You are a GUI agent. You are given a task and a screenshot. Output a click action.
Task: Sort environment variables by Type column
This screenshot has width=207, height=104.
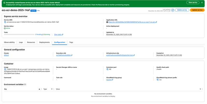(52, 89)
